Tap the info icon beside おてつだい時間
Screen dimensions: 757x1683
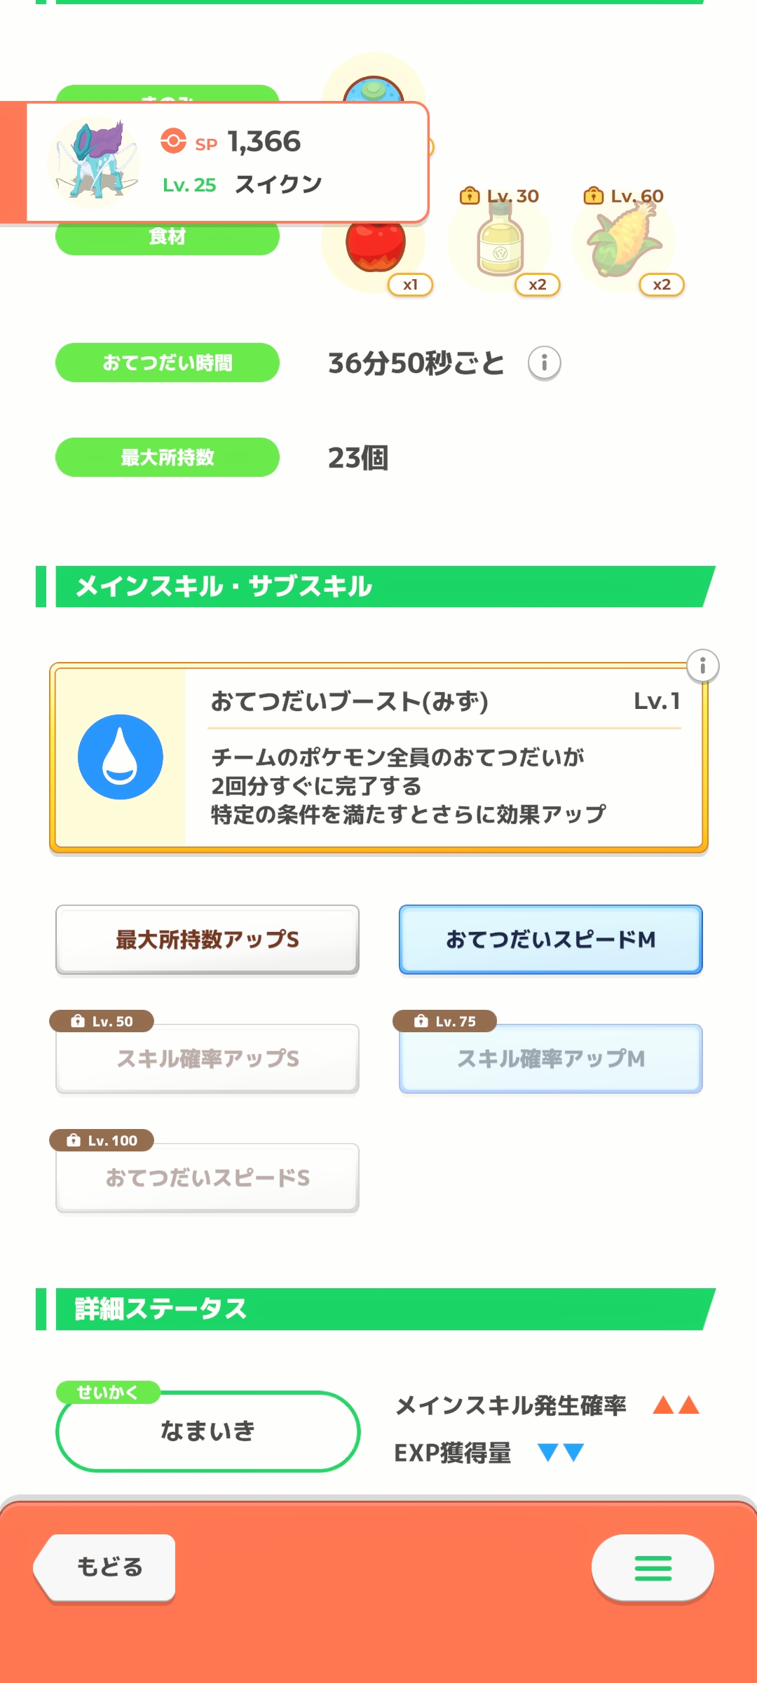[544, 363]
